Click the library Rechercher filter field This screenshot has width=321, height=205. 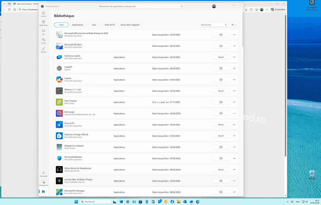(212, 25)
